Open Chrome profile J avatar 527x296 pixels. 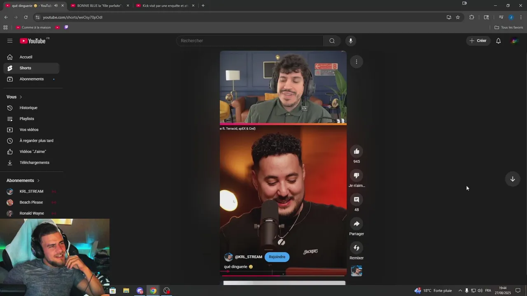point(511,17)
